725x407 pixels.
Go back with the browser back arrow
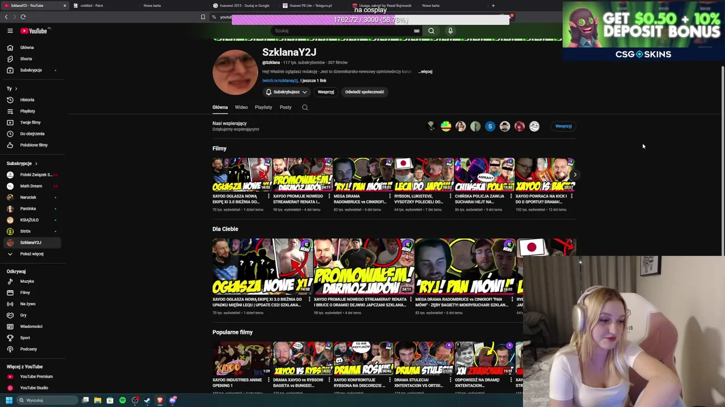[x=6, y=17]
